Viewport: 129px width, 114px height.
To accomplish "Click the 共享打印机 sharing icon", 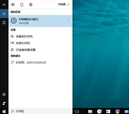I will pyautogui.click(x=12, y=43).
